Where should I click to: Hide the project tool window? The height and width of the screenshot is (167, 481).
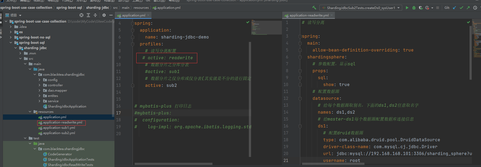click(111, 15)
